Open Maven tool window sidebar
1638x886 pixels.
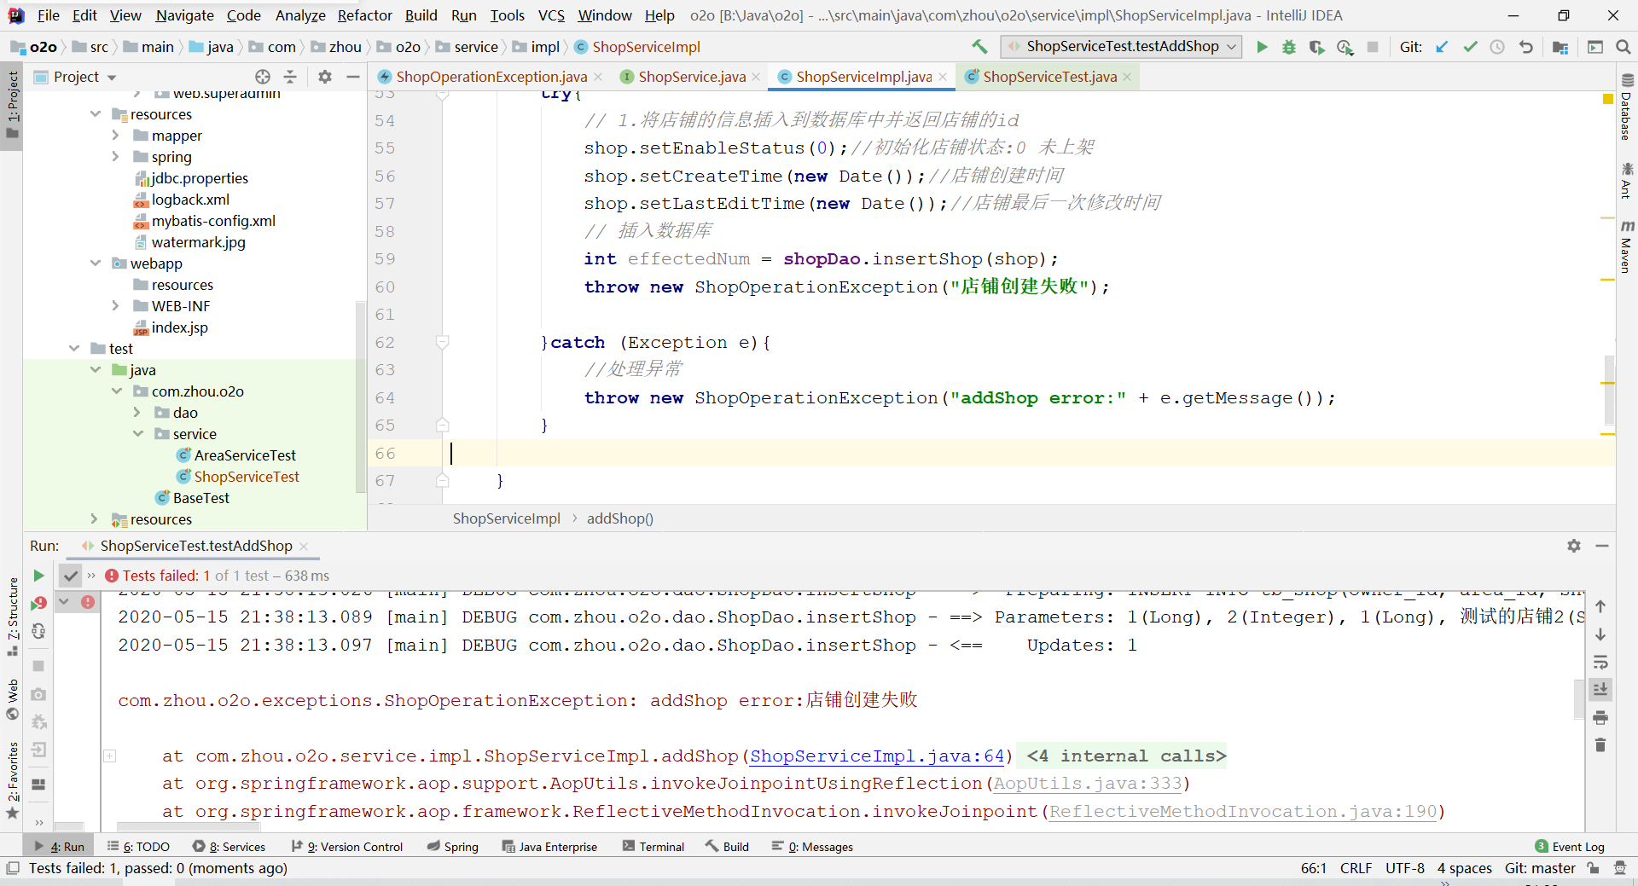[1627, 246]
